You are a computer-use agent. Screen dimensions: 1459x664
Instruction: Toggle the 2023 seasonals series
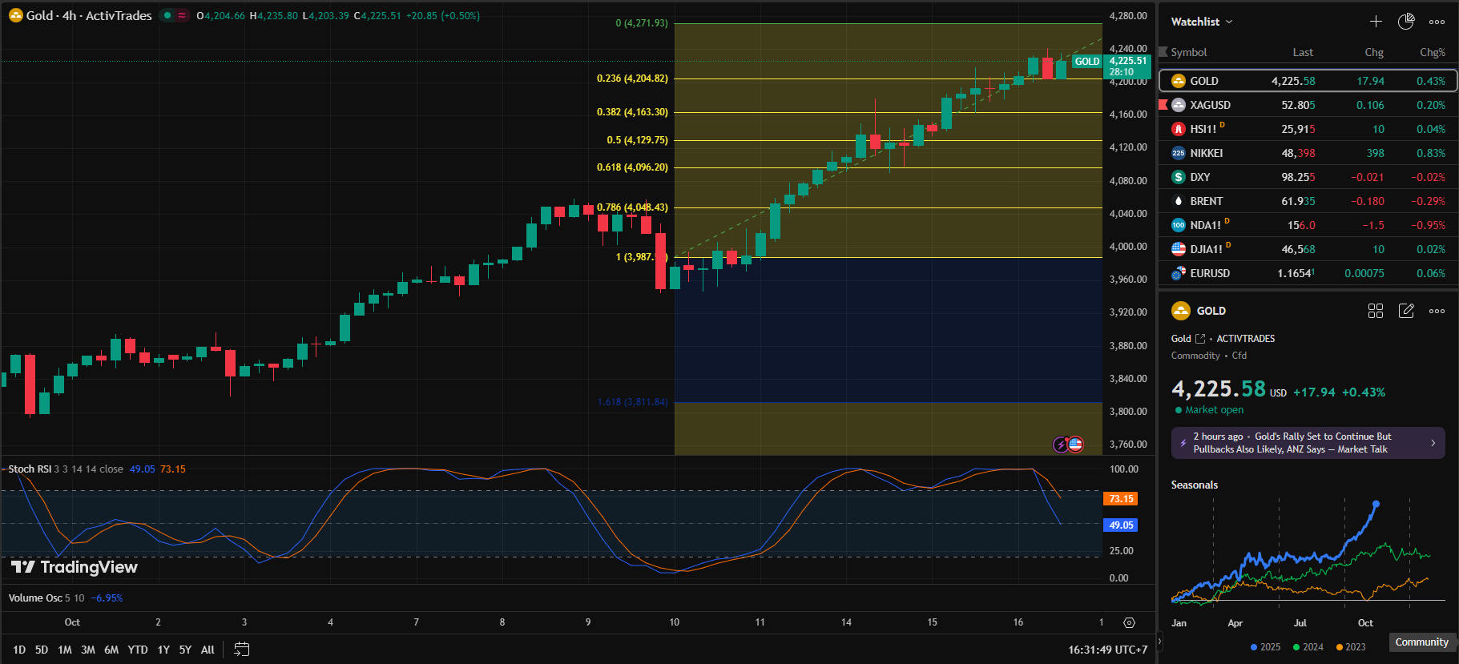(1350, 647)
